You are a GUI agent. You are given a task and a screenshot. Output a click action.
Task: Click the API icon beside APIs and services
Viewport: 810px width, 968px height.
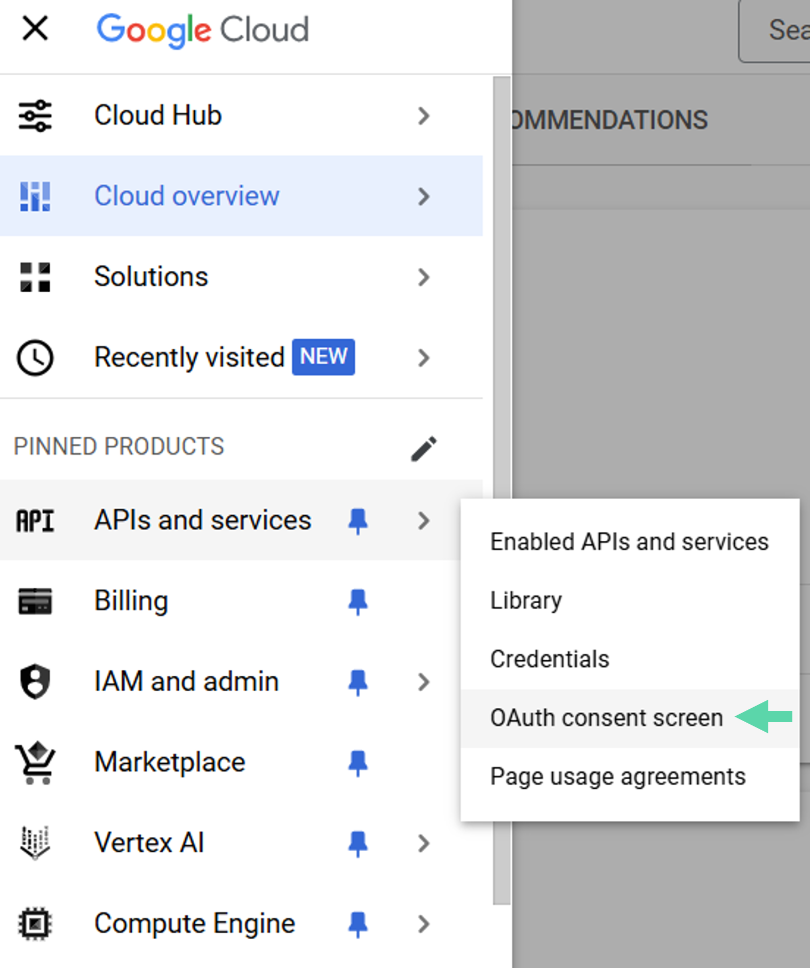tap(35, 521)
